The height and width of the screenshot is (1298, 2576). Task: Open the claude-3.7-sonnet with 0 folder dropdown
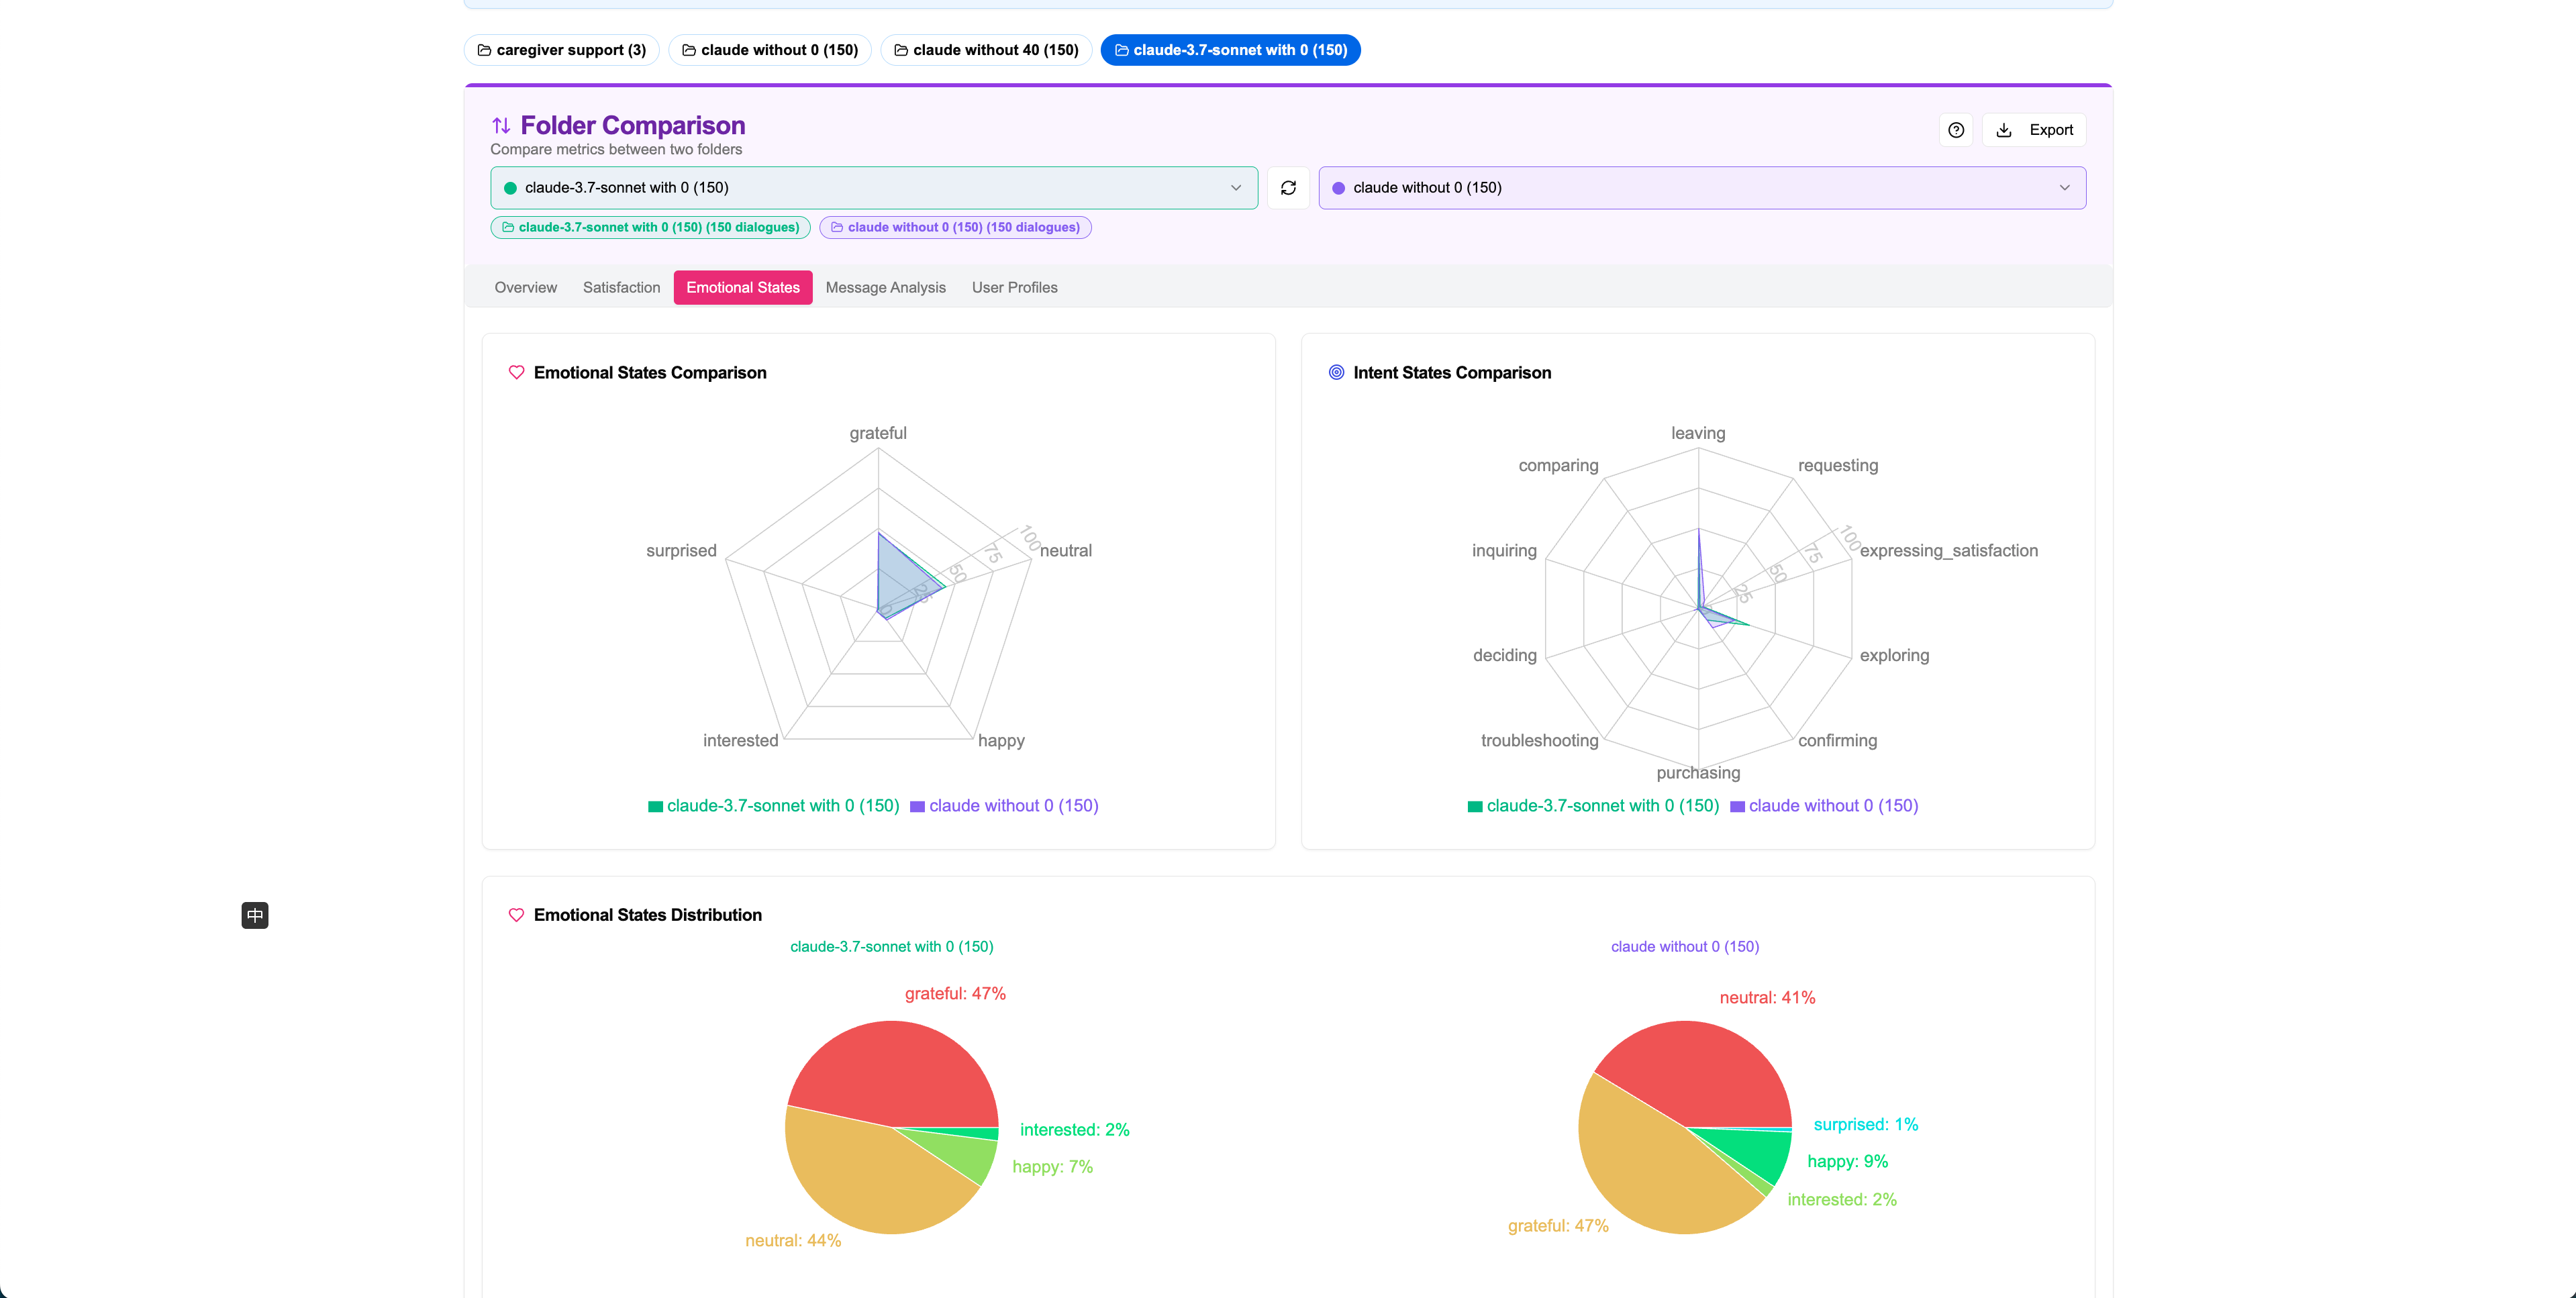(x=874, y=188)
